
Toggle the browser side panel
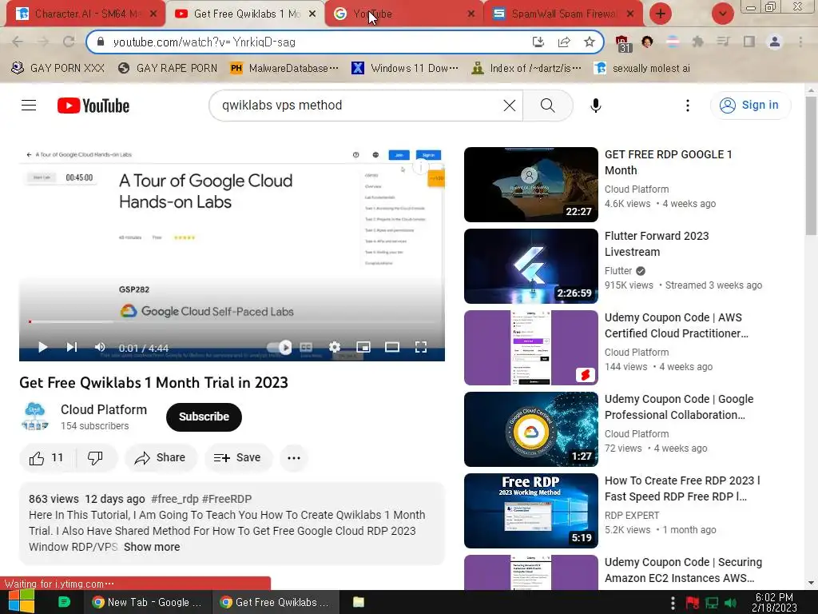click(749, 42)
